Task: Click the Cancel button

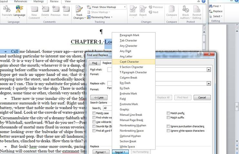Action: pyautogui.click(x=202, y=97)
